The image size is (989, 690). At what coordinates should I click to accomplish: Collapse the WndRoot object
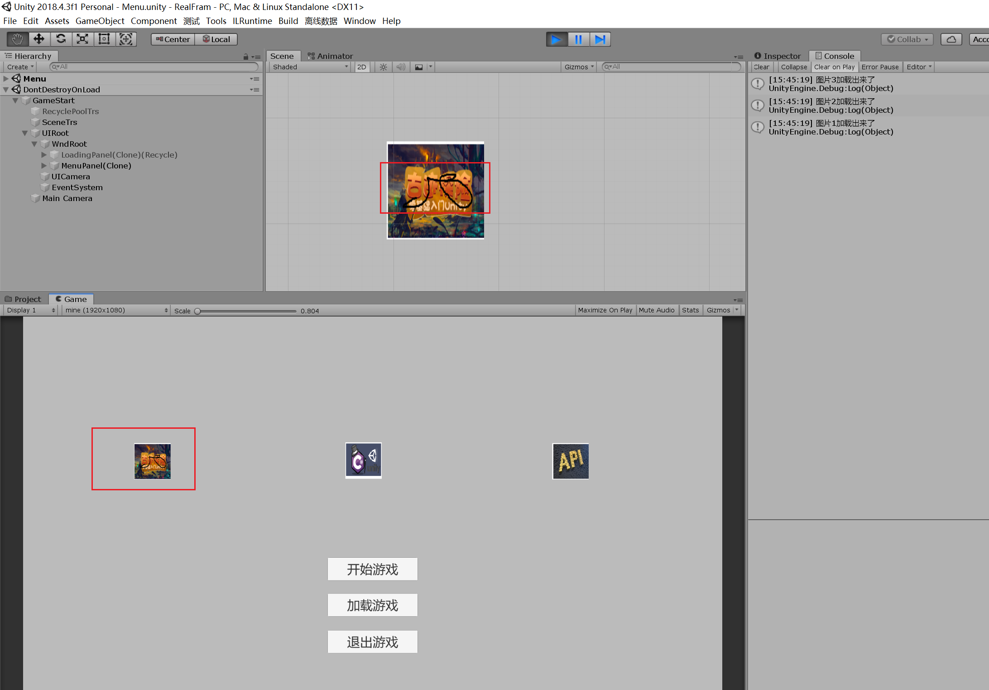pos(34,144)
